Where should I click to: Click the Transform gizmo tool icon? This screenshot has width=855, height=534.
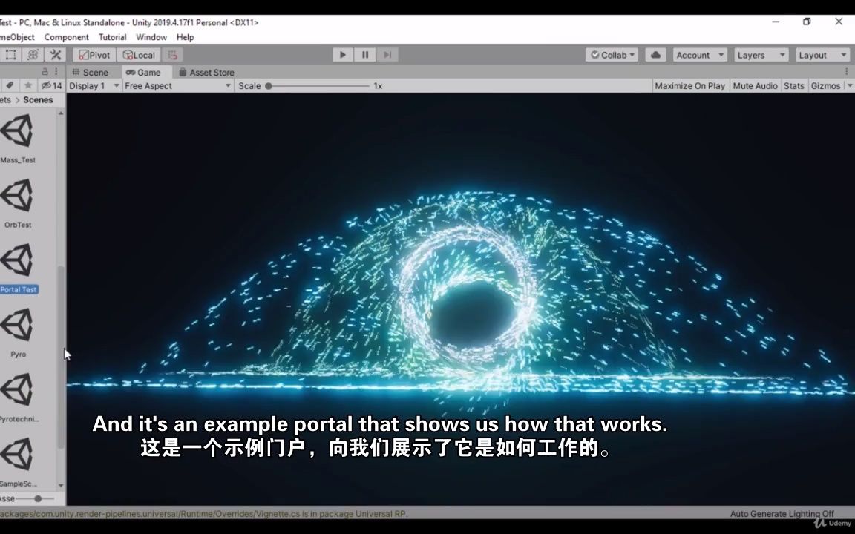(x=32, y=54)
